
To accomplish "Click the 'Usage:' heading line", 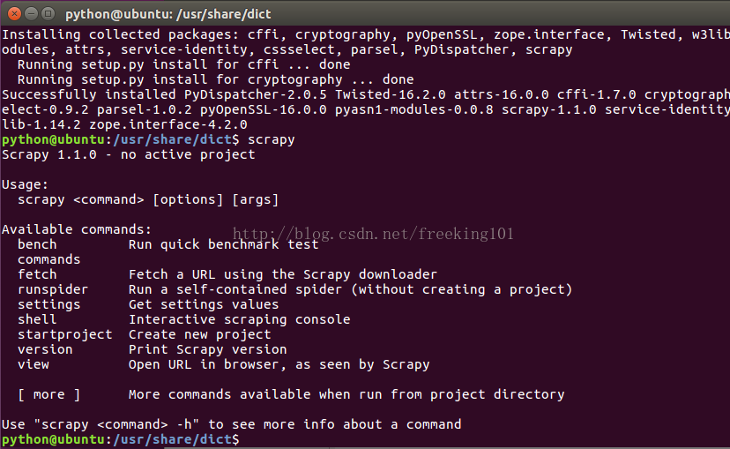I will [26, 184].
